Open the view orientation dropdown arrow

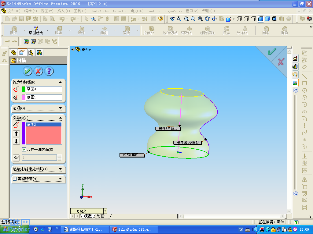click(234, 19)
